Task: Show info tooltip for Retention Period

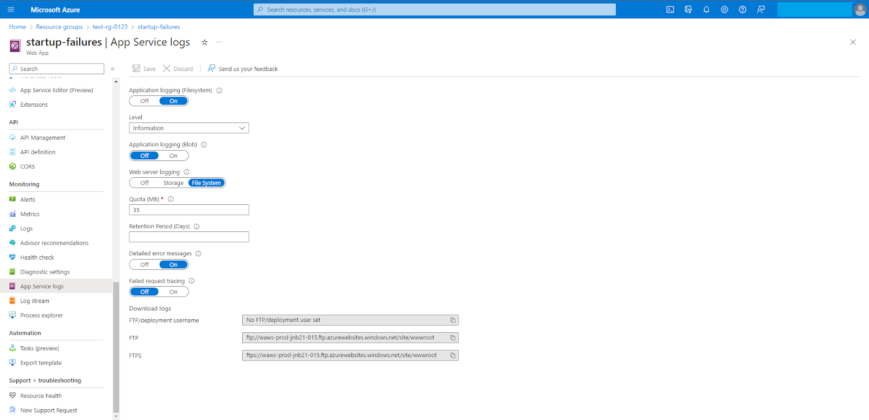Action: pos(197,227)
